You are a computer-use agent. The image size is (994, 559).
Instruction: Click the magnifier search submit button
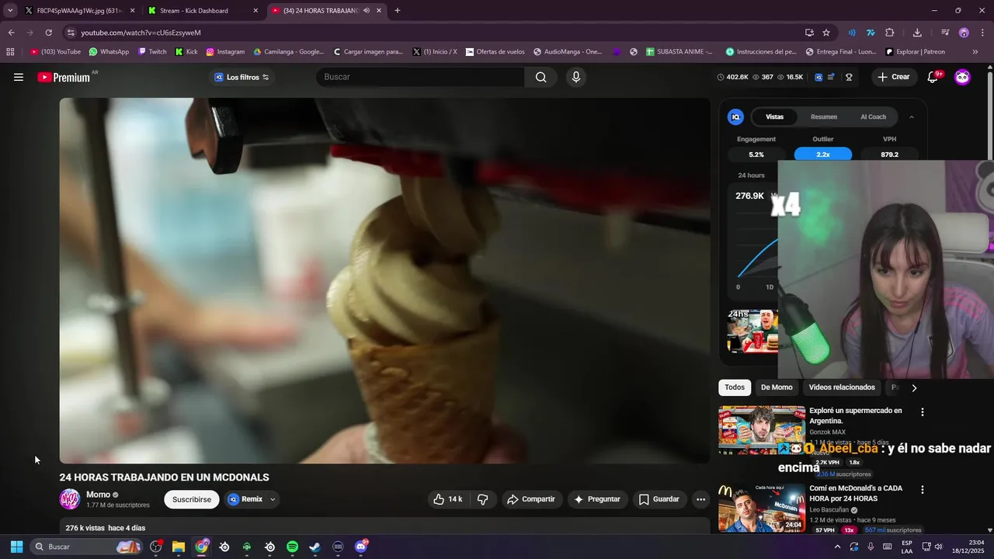[x=541, y=77]
